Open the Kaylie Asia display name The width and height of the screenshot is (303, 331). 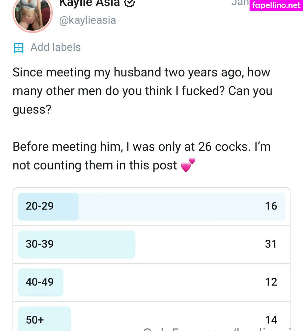click(90, 3)
